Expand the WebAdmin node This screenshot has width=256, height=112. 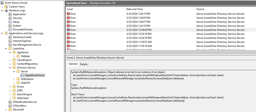[14, 79]
